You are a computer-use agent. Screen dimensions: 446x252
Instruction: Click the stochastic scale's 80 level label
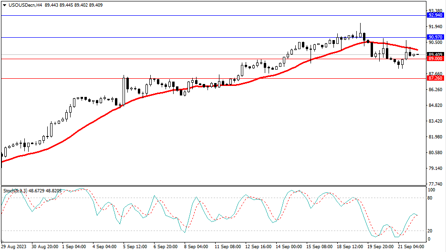click(x=431, y=198)
